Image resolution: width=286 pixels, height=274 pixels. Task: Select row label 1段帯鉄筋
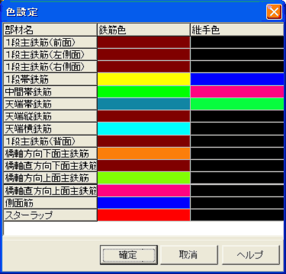tap(50, 79)
